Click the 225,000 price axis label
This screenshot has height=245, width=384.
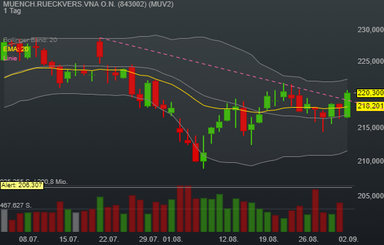click(x=370, y=61)
